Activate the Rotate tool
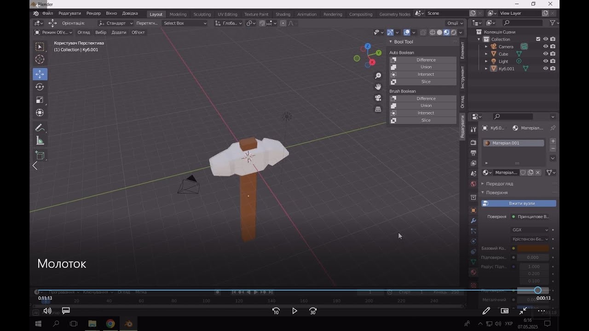 [40, 87]
